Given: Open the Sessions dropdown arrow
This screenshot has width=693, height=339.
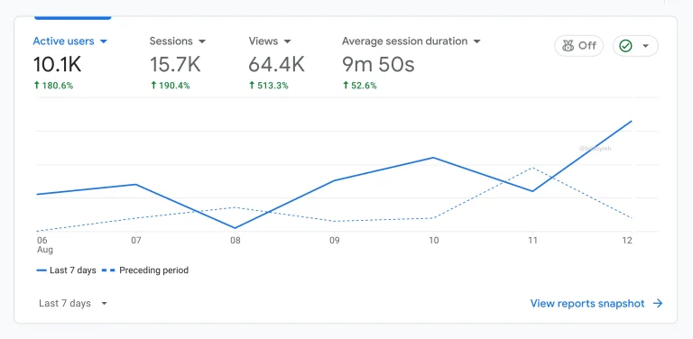Looking at the screenshot, I should coord(202,41).
